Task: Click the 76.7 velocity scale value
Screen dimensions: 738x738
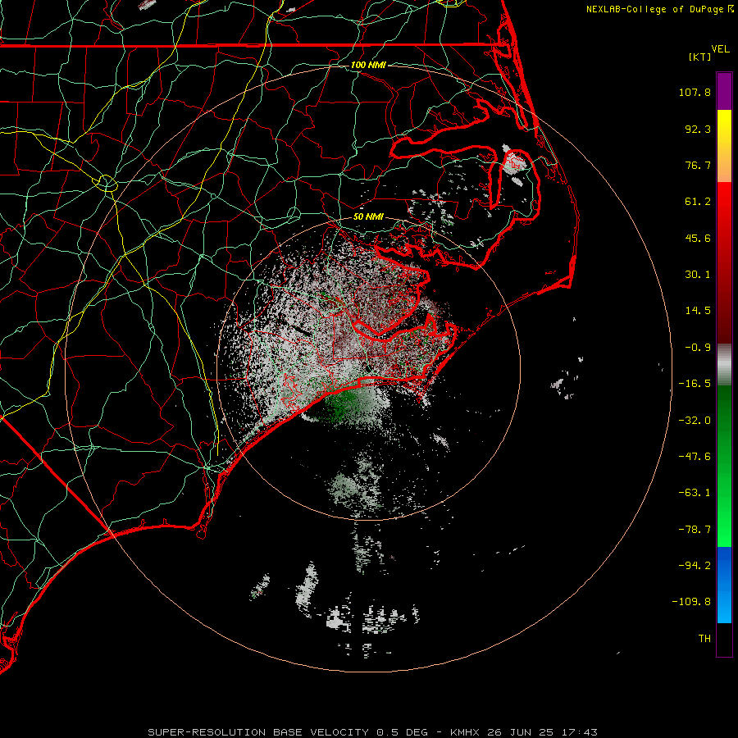Action: tap(698, 165)
